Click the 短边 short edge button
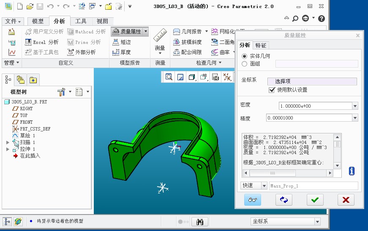 pyautogui.click(x=121, y=42)
